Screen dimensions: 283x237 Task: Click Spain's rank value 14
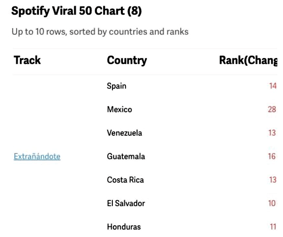point(272,86)
